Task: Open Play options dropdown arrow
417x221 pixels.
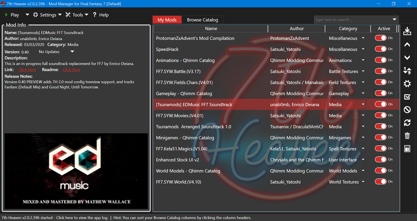Action: pyautogui.click(x=27, y=15)
